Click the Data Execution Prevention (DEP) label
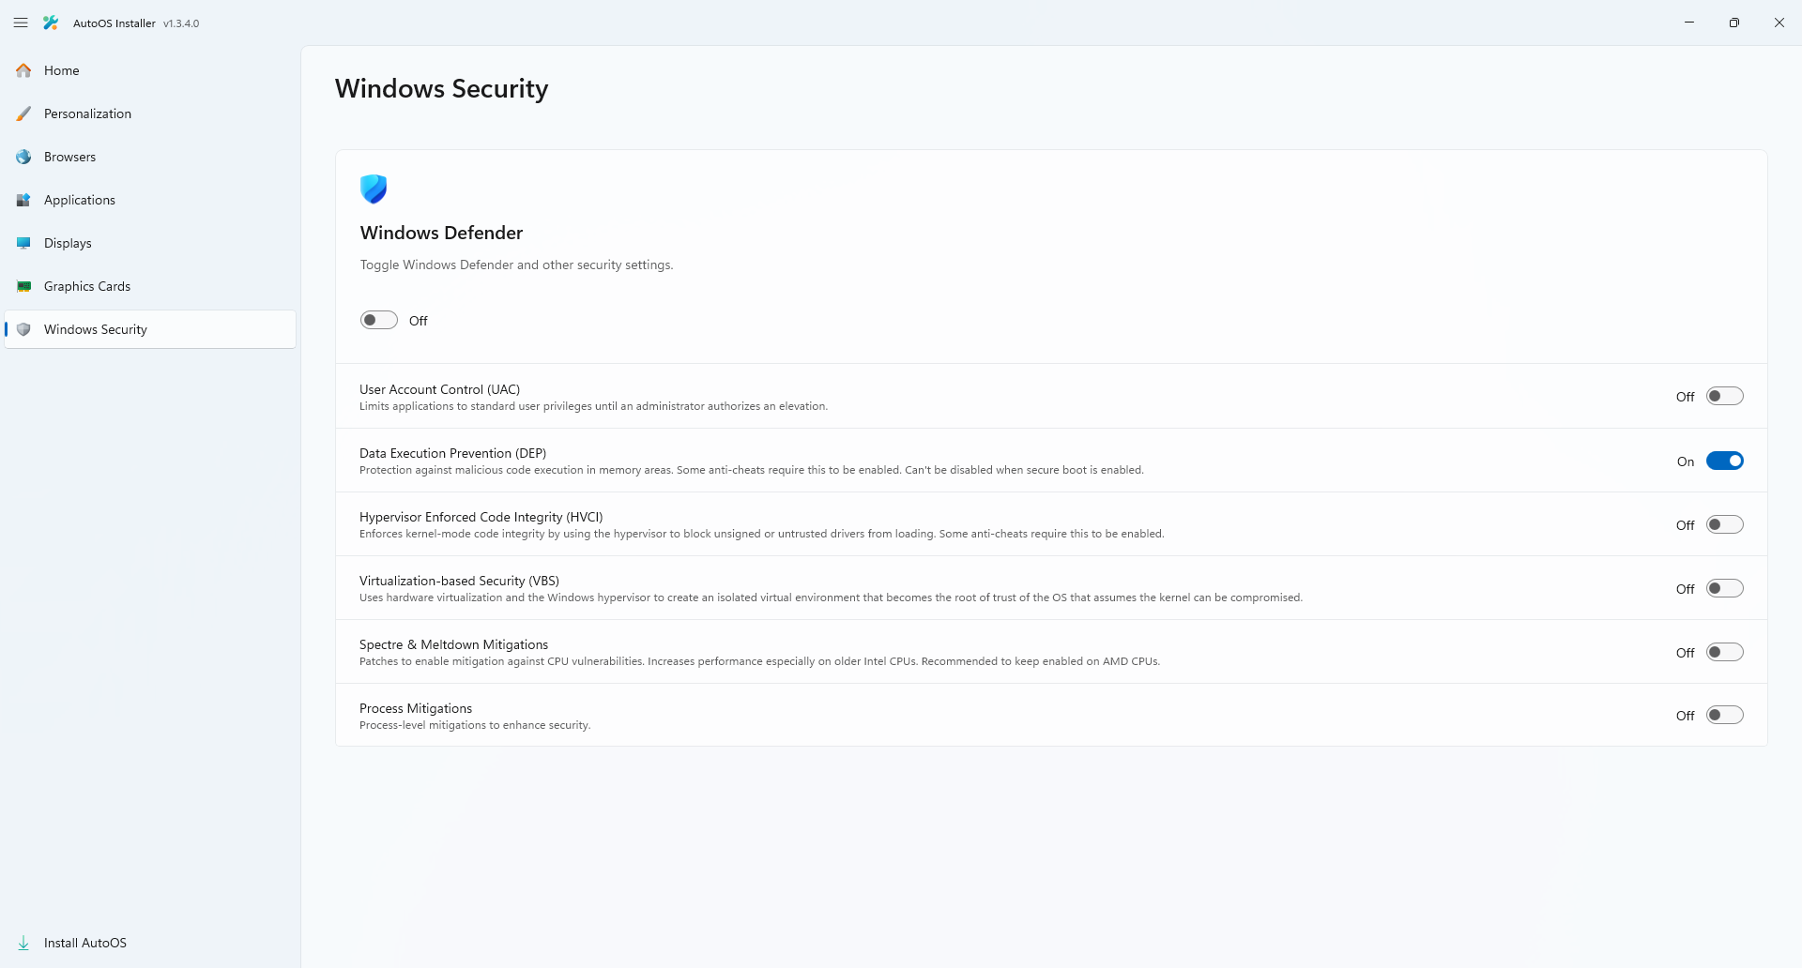The image size is (1802, 968). 452,453
